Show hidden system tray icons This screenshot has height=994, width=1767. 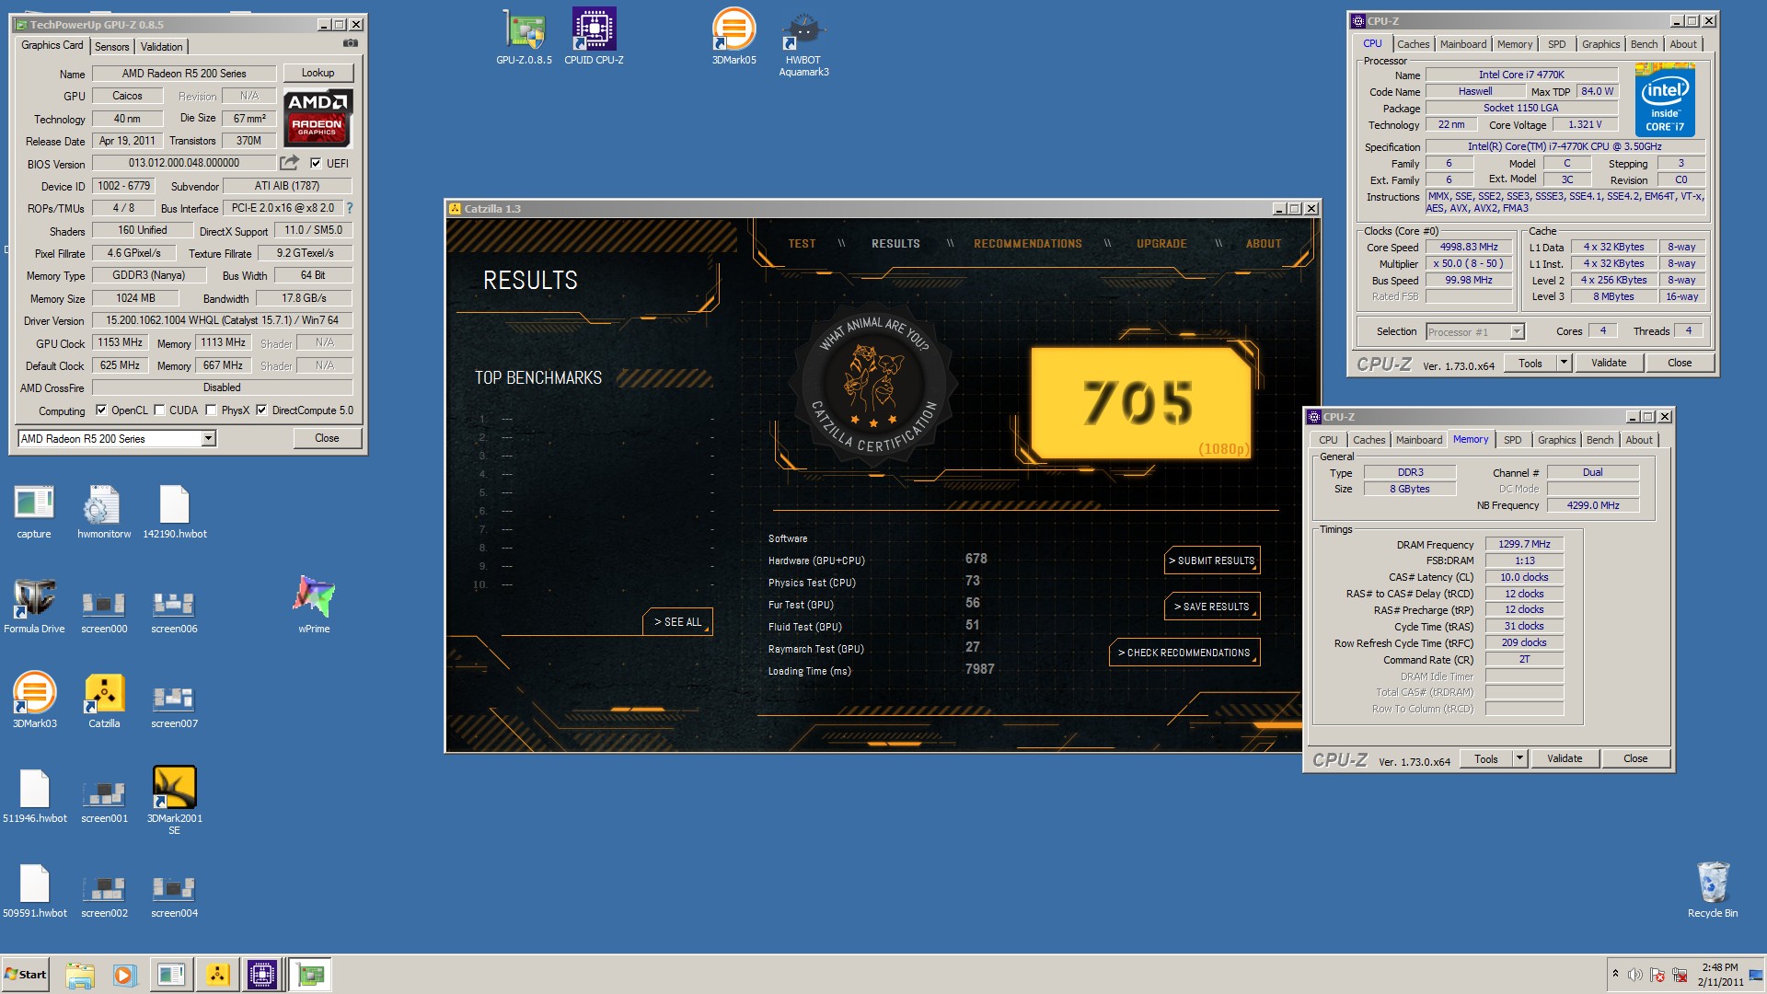(x=1615, y=974)
